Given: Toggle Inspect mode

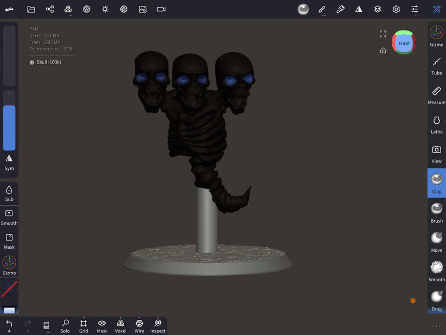Looking at the screenshot, I should [x=158, y=326].
